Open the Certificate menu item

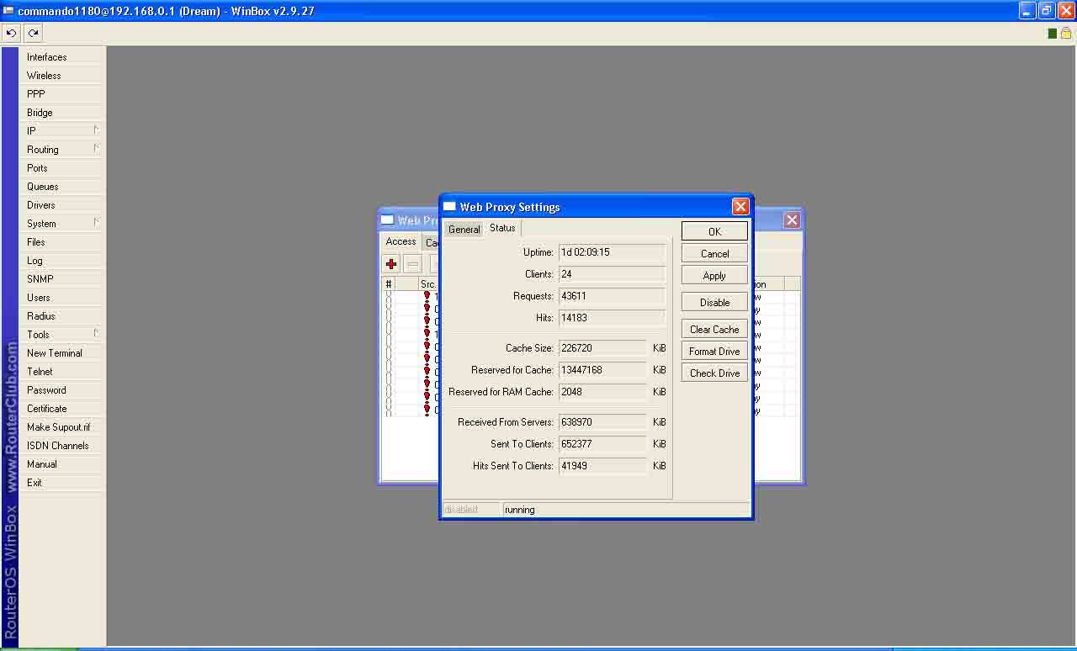tap(61, 408)
